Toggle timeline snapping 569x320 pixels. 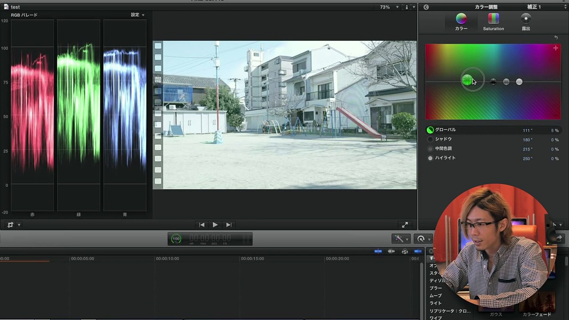tap(417, 252)
